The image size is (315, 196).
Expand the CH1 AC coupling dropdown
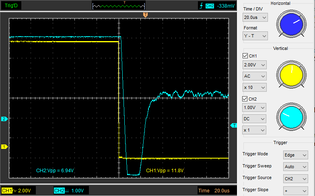(x=255, y=76)
